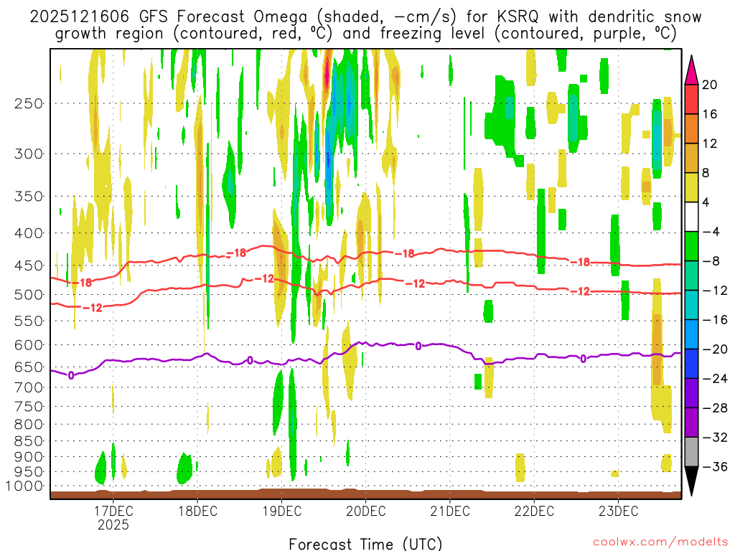Click the magenta top arrow of the colorbar
Screen dimensions: 735x551
coord(691,70)
